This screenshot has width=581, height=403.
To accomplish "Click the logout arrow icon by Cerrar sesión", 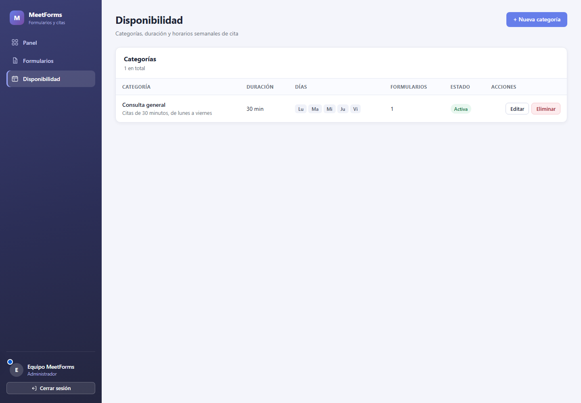I will 34,388.
